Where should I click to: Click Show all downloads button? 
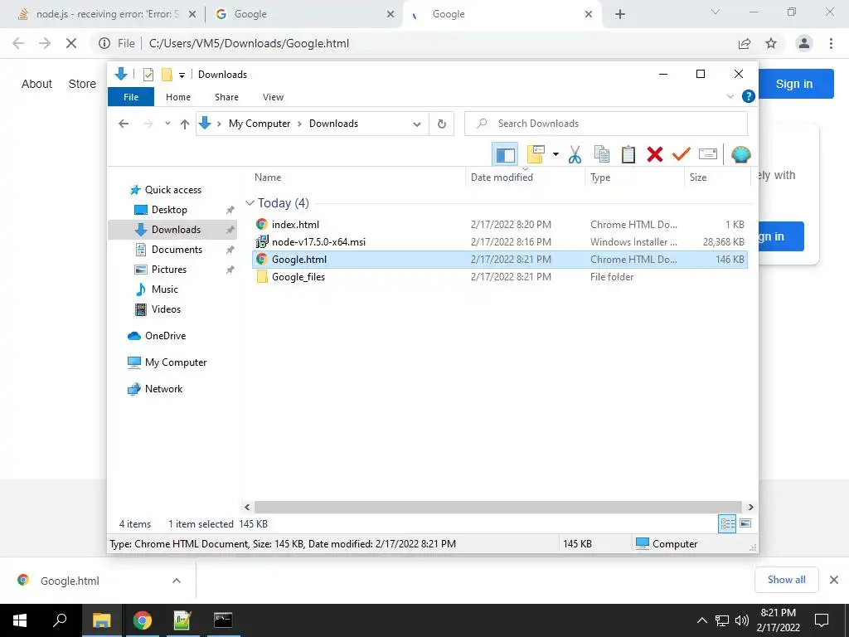coord(786,580)
